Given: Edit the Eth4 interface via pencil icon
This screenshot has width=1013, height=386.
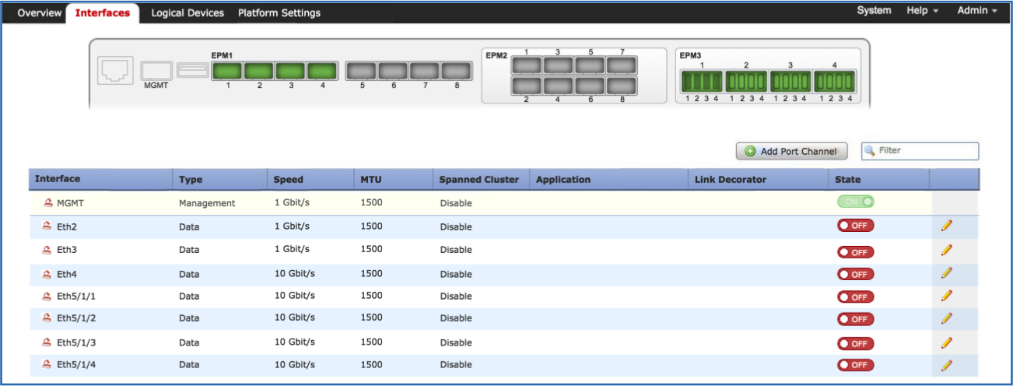Looking at the screenshot, I should point(946,273).
